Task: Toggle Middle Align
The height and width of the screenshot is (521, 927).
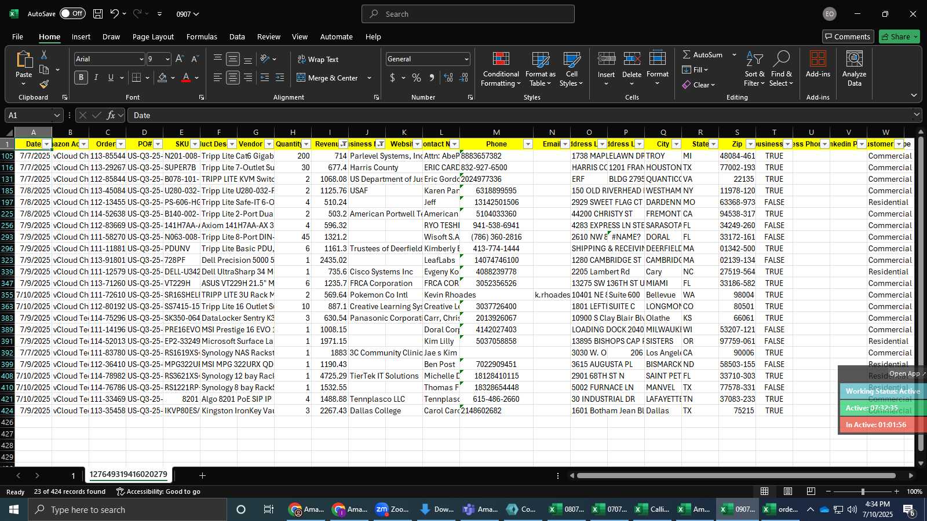Action: 233,59
